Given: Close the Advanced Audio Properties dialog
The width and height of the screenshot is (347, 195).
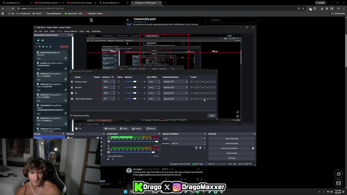Looking at the screenshot, I should 212,116.
